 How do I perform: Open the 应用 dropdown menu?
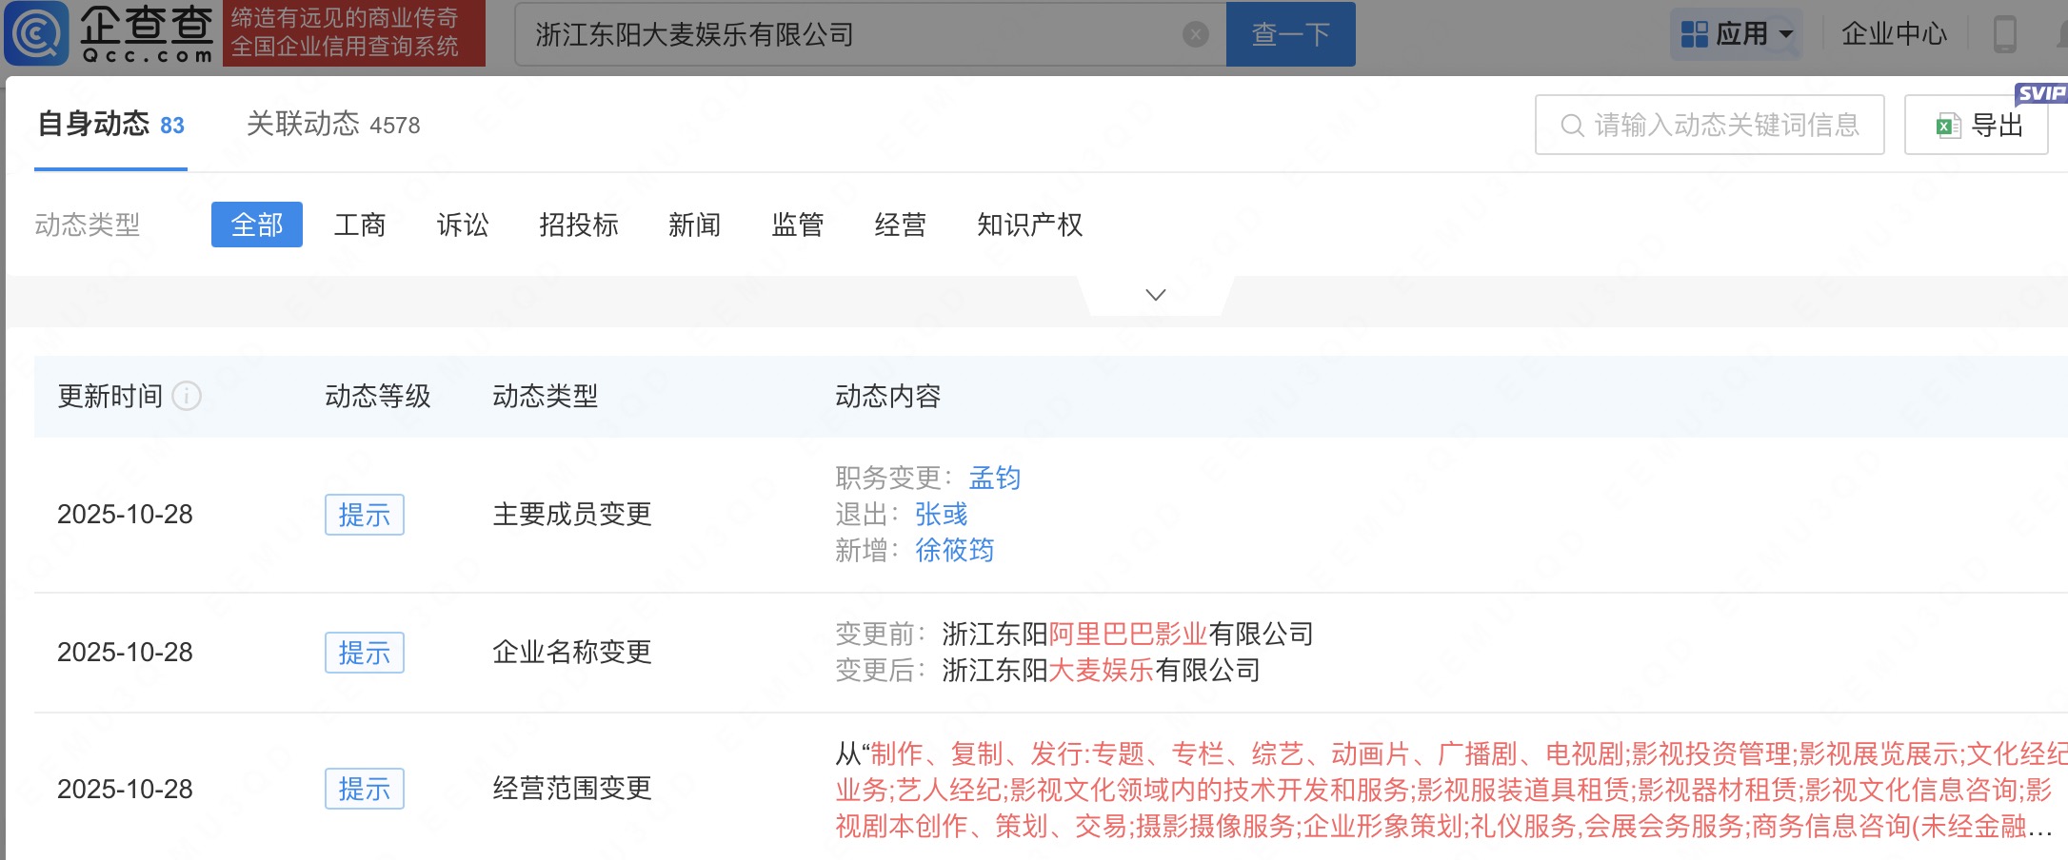(1736, 34)
